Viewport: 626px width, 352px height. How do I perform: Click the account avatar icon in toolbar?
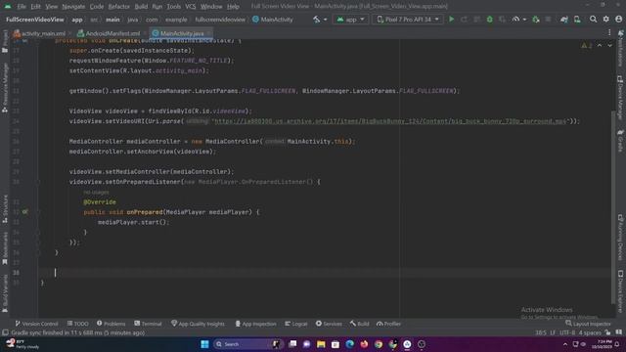click(x=619, y=20)
